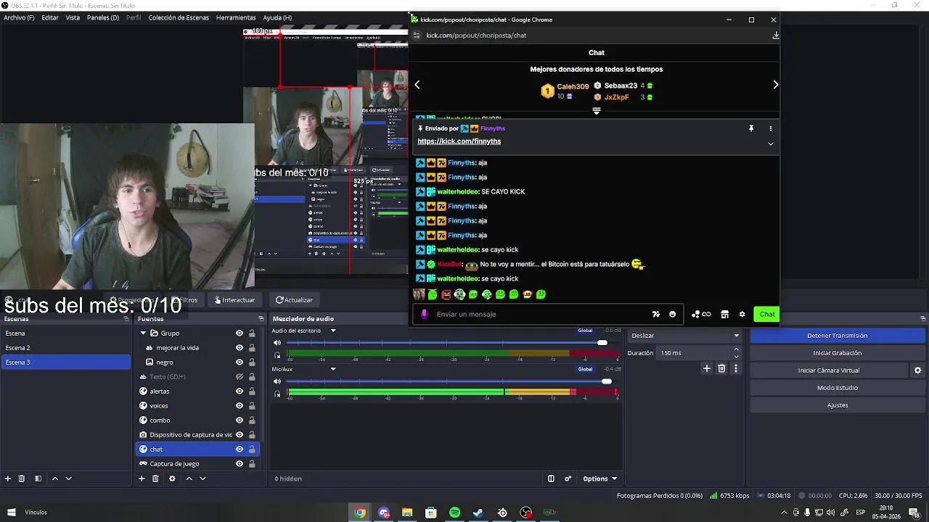
Task: Open the shop icon in Kick chat
Action: tap(724, 314)
